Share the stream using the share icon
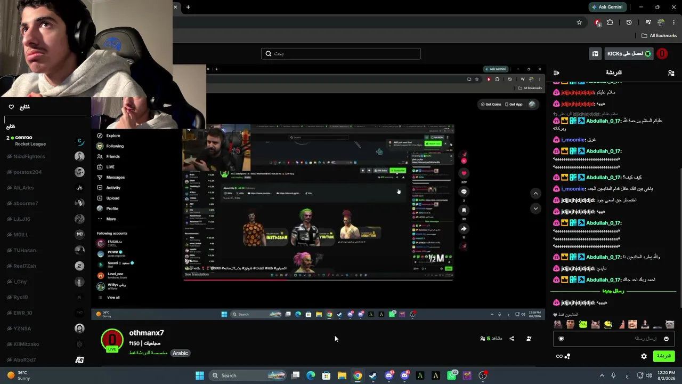The image size is (682, 384). point(512,339)
